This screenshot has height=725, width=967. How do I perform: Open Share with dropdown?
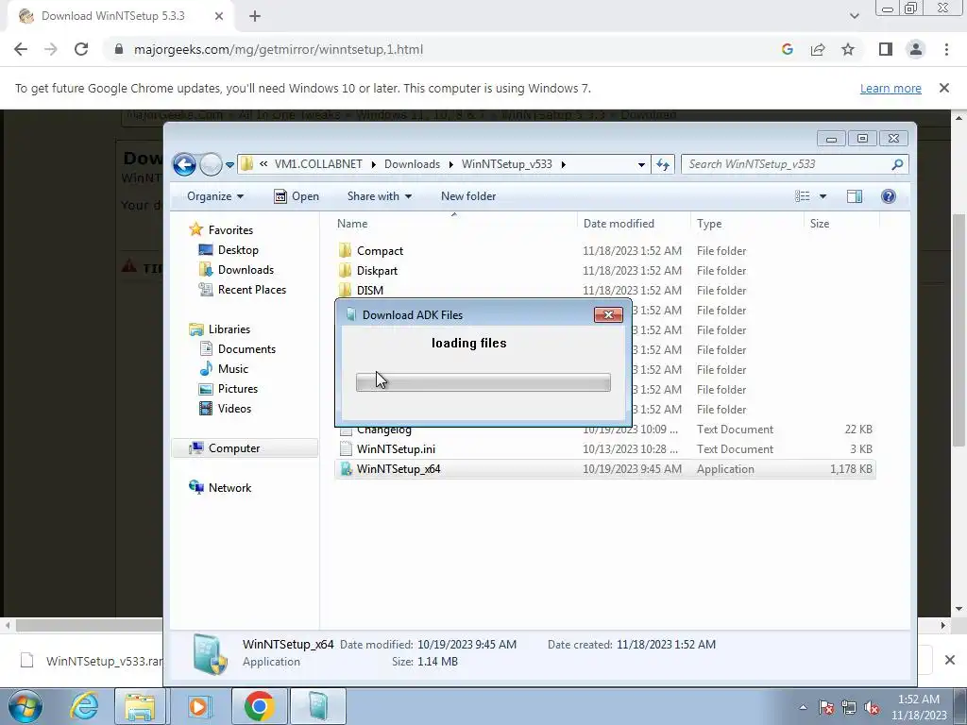[380, 196]
